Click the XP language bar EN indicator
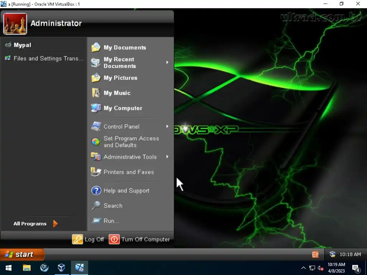 click(x=315, y=254)
